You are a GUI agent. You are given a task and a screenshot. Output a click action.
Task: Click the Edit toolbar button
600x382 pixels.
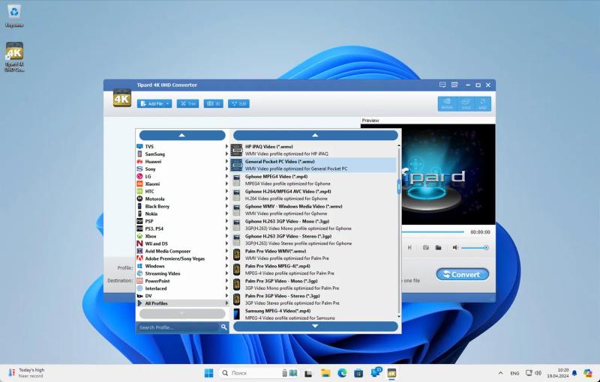(238, 103)
